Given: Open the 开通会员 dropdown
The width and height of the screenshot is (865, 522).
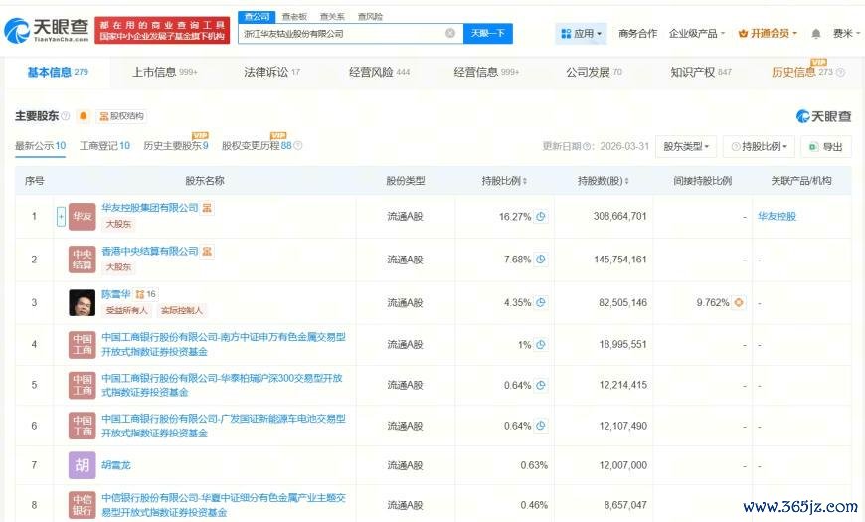Looking at the screenshot, I should click(x=768, y=33).
